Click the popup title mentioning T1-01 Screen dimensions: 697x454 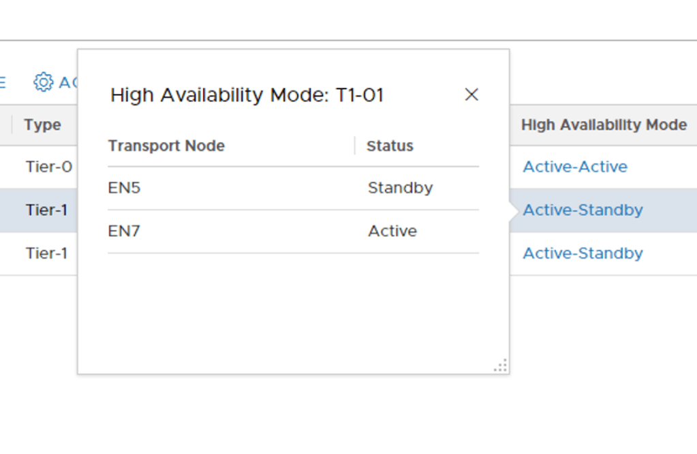point(247,95)
